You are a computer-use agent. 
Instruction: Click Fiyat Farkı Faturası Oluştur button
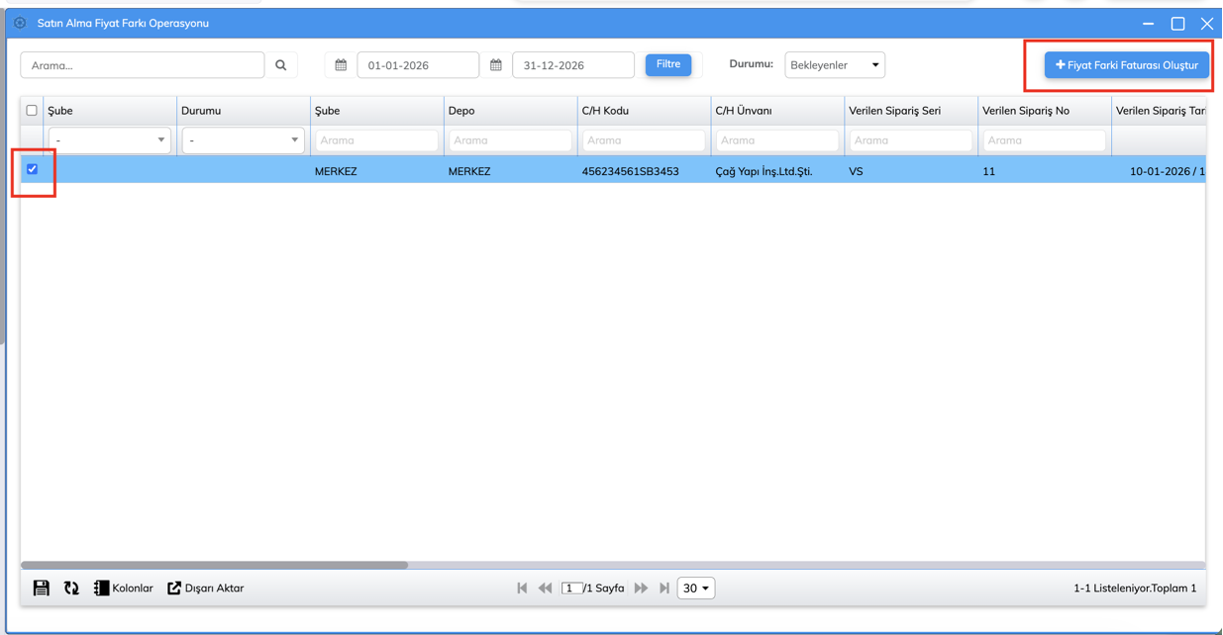[1126, 65]
